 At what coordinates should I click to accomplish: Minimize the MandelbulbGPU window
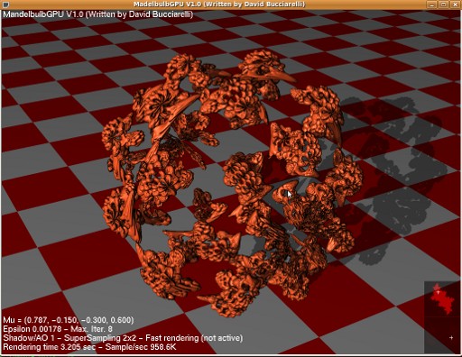[432, 5]
